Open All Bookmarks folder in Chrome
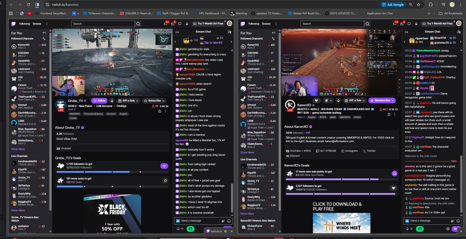 [x=451, y=13]
